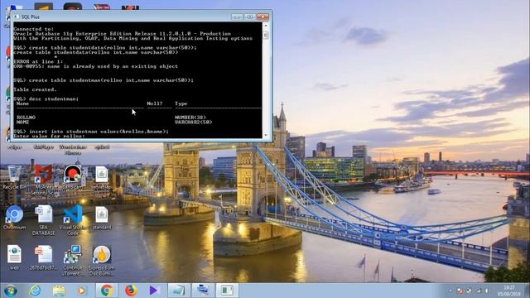Click the Windows Start orb

coord(11,291)
